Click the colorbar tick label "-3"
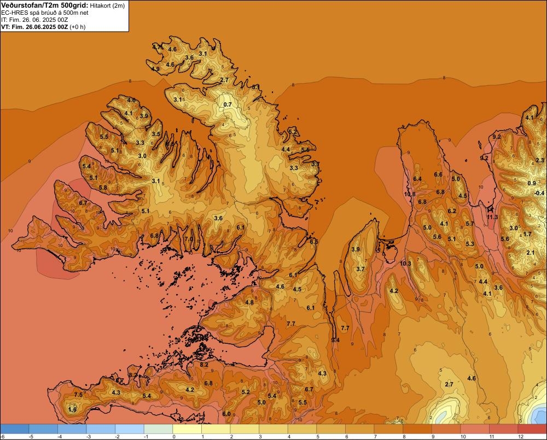 88,437
